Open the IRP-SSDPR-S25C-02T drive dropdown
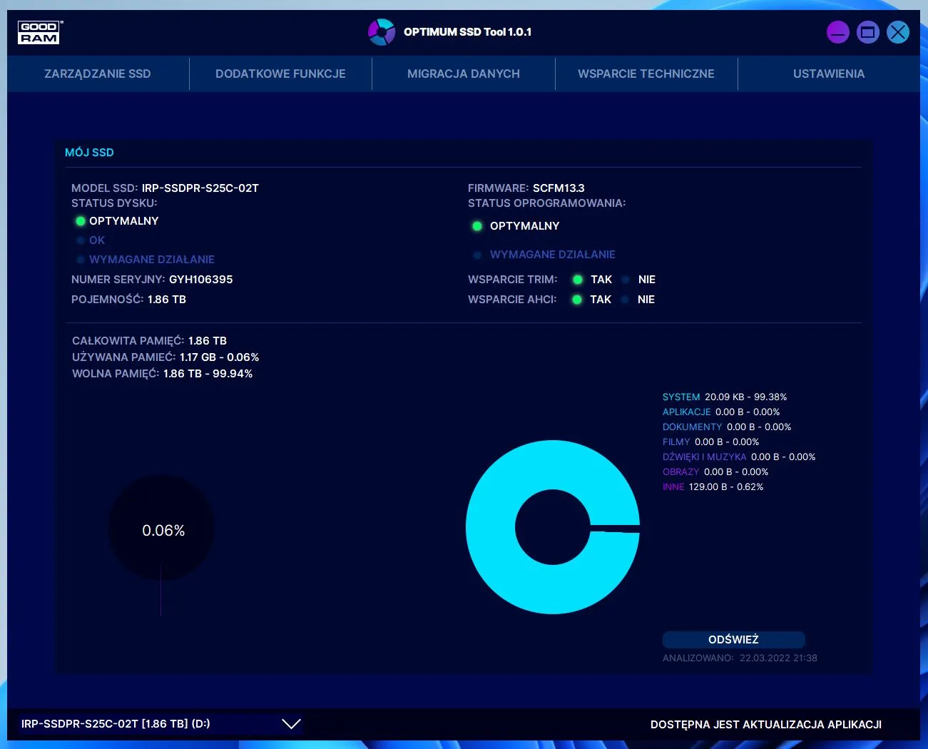928x749 pixels. (x=116, y=724)
